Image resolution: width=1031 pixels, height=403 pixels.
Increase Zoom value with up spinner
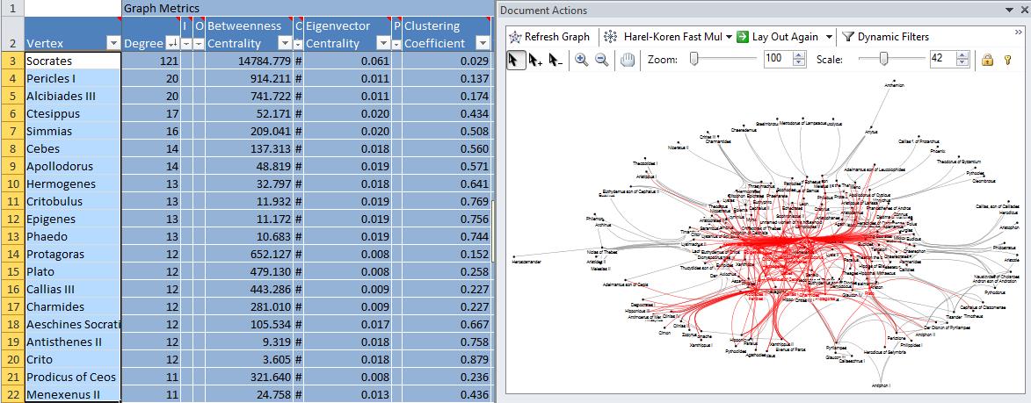[799, 55]
